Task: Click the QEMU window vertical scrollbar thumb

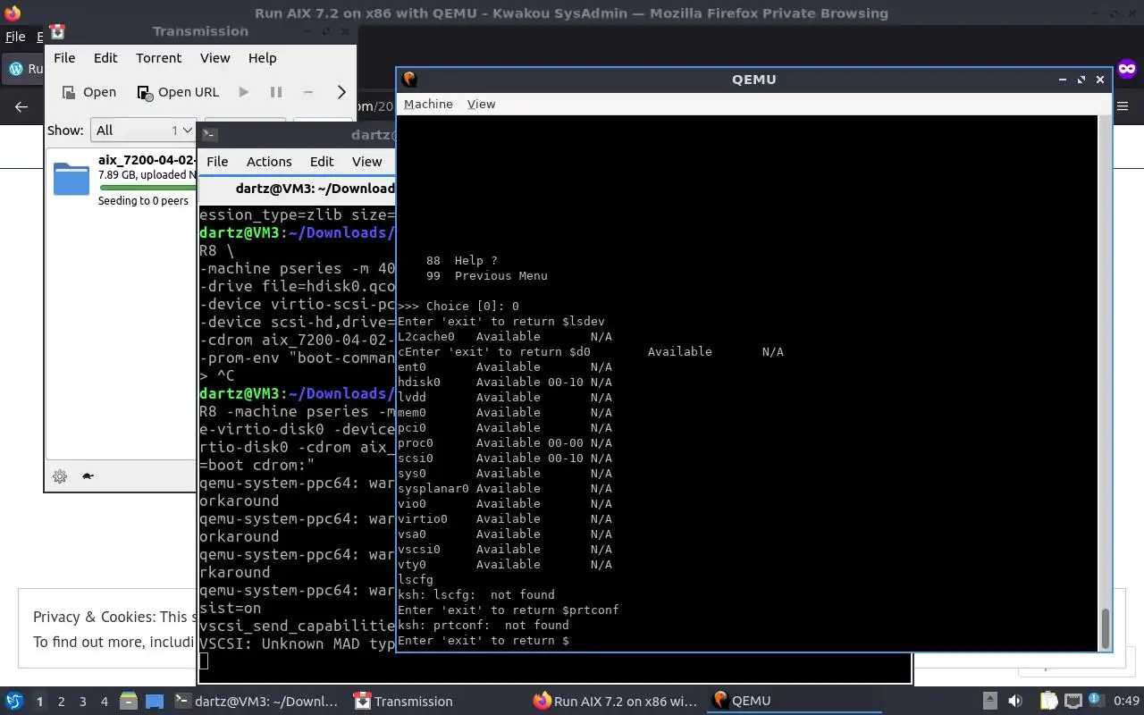Action: [x=1106, y=628]
